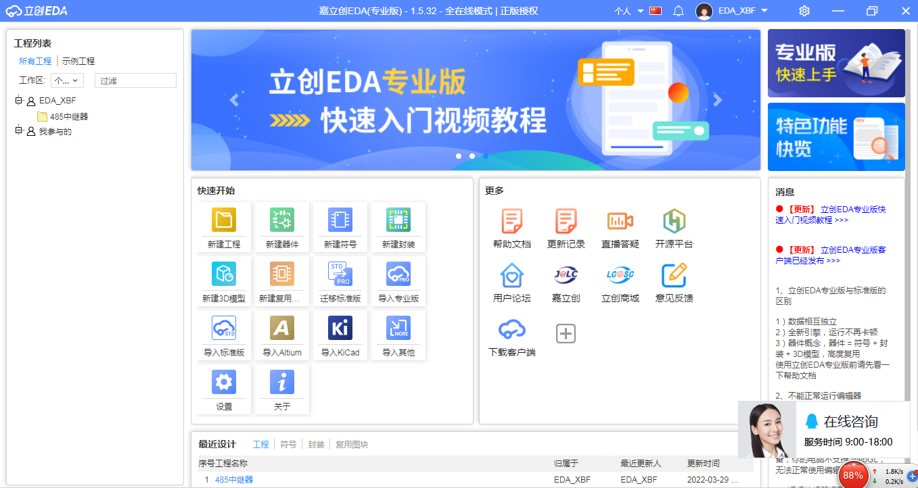Open the 迁移标准版 migration icon
The height and width of the screenshot is (488, 918).
tap(340, 274)
